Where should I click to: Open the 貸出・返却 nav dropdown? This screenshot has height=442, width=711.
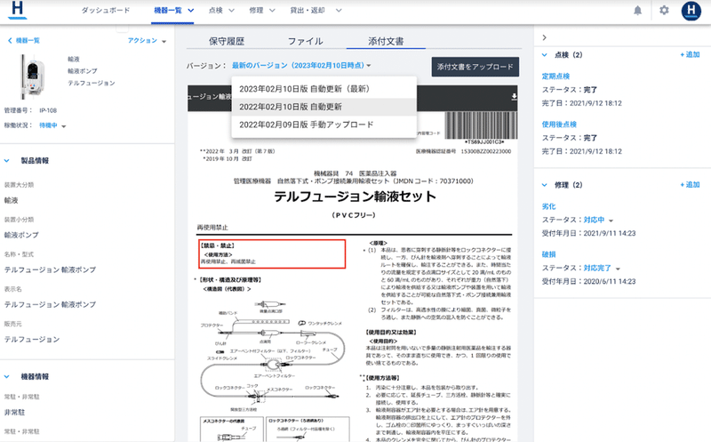(x=316, y=10)
